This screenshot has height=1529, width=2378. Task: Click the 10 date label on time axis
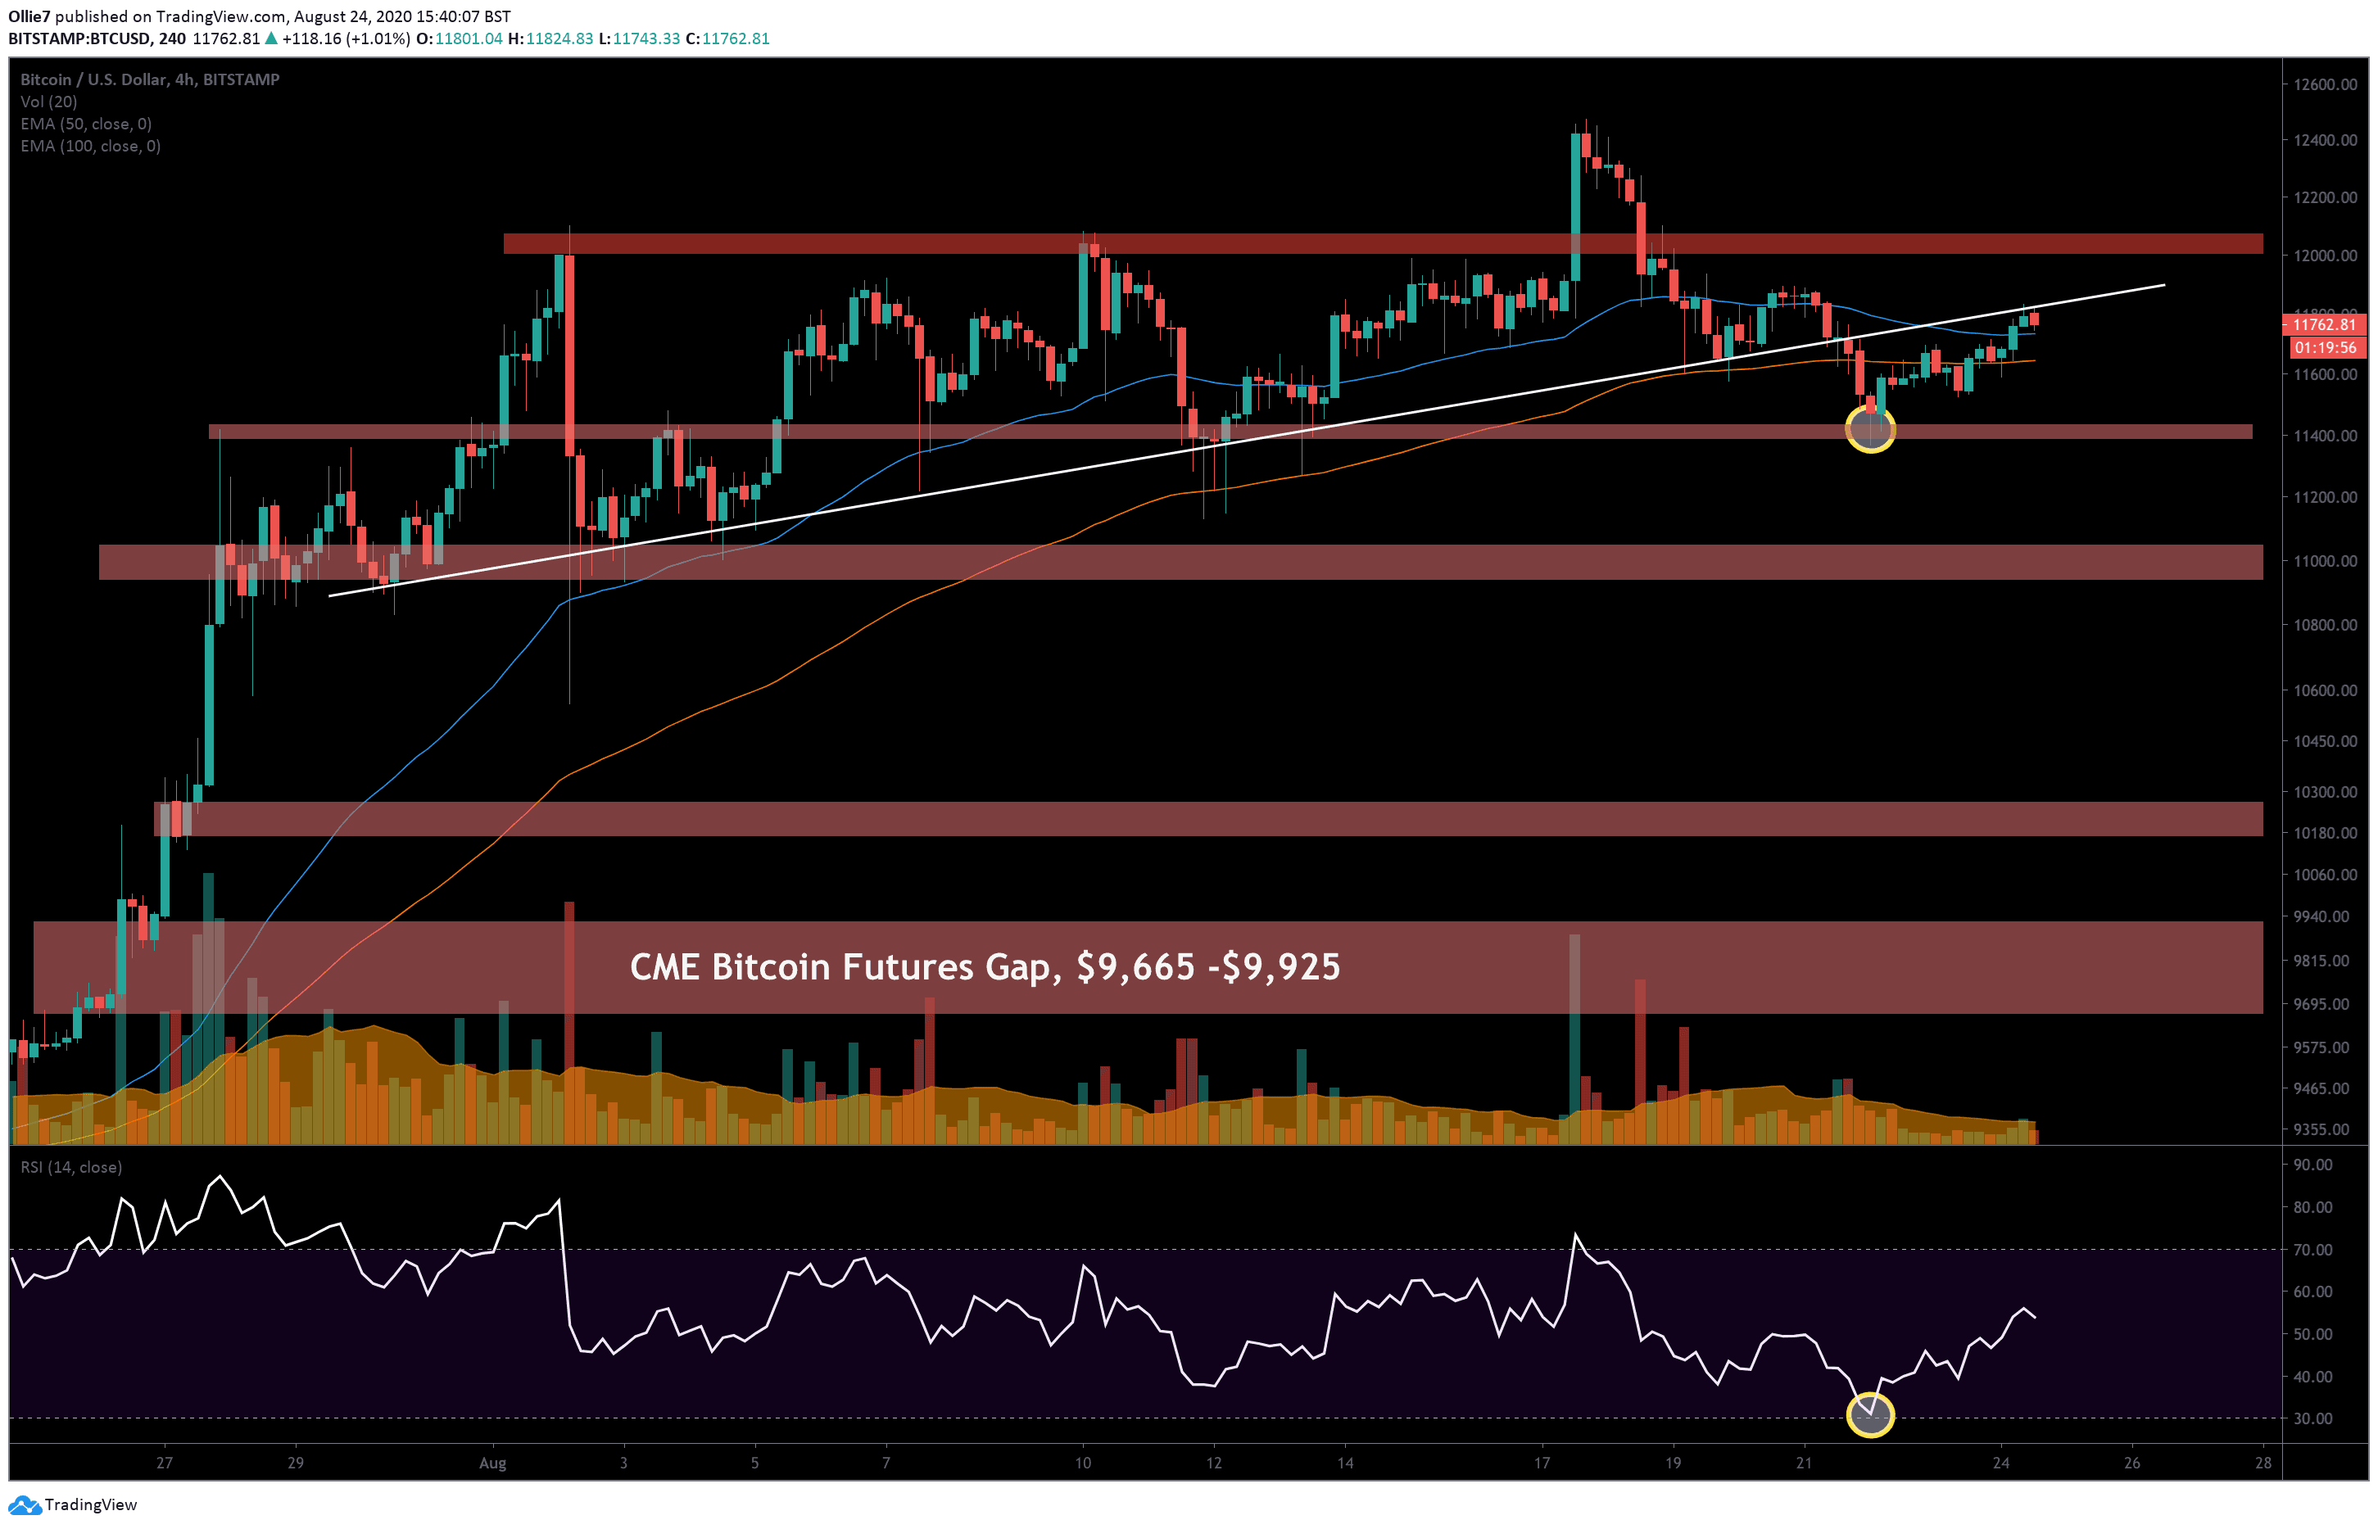point(1082,1463)
